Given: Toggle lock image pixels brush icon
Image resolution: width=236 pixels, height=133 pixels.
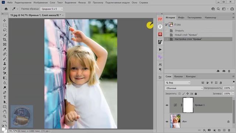Looking at the screenshot, I should click(x=184, y=93).
